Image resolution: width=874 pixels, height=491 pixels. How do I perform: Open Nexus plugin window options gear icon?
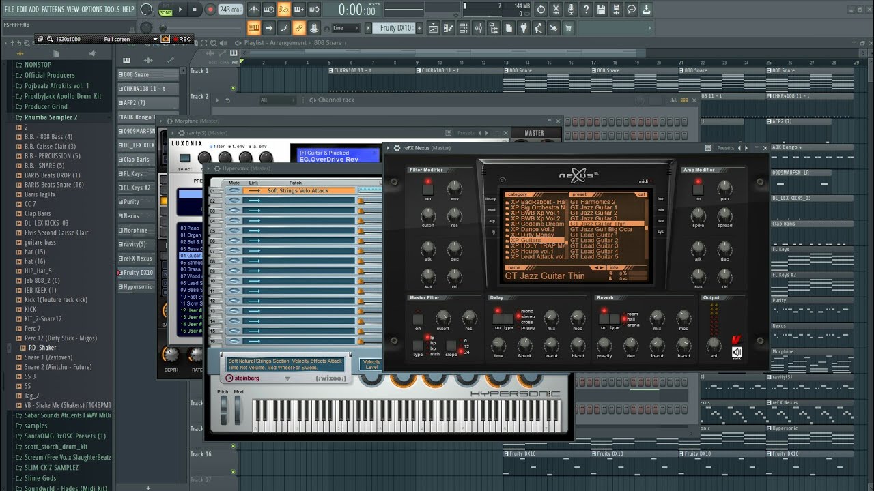[397, 148]
